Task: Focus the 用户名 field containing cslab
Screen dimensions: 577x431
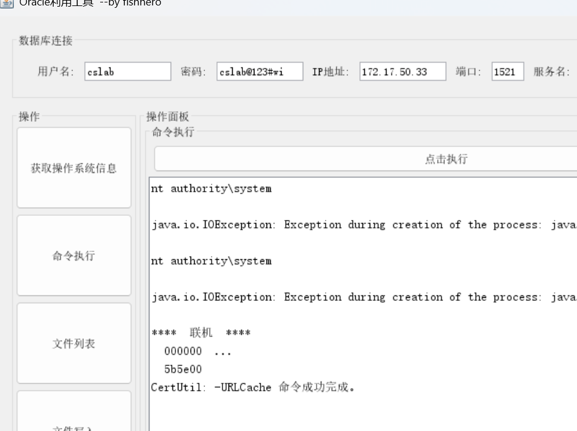Action: 128,71
